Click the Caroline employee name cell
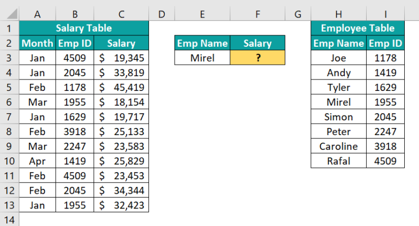The height and width of the screenshot is (226, 419). tap(338, 146)
